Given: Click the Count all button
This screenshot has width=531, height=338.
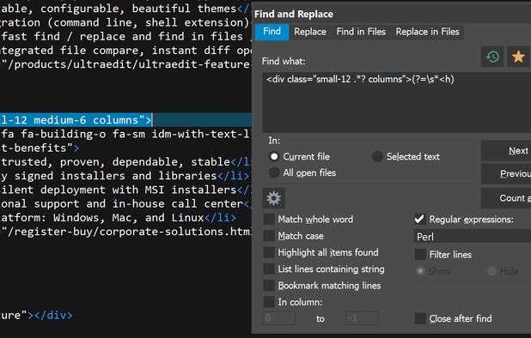Looking at the screenshot, I should 506,198.
